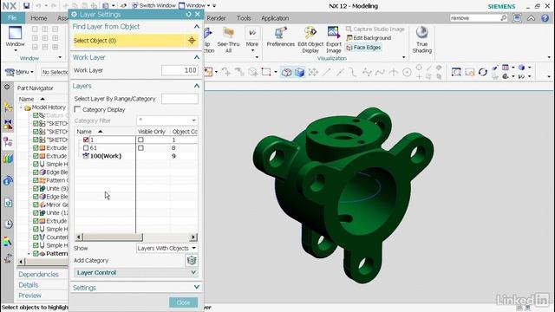Click the Work Layer input field
555x312 pixels.
coord(180,70)
